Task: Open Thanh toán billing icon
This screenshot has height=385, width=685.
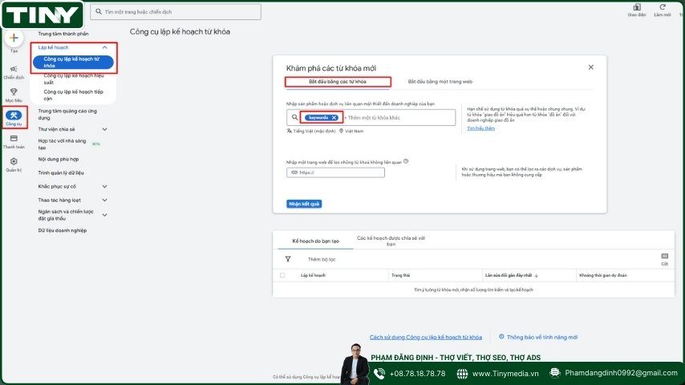Action: click(x=14, y=140)
